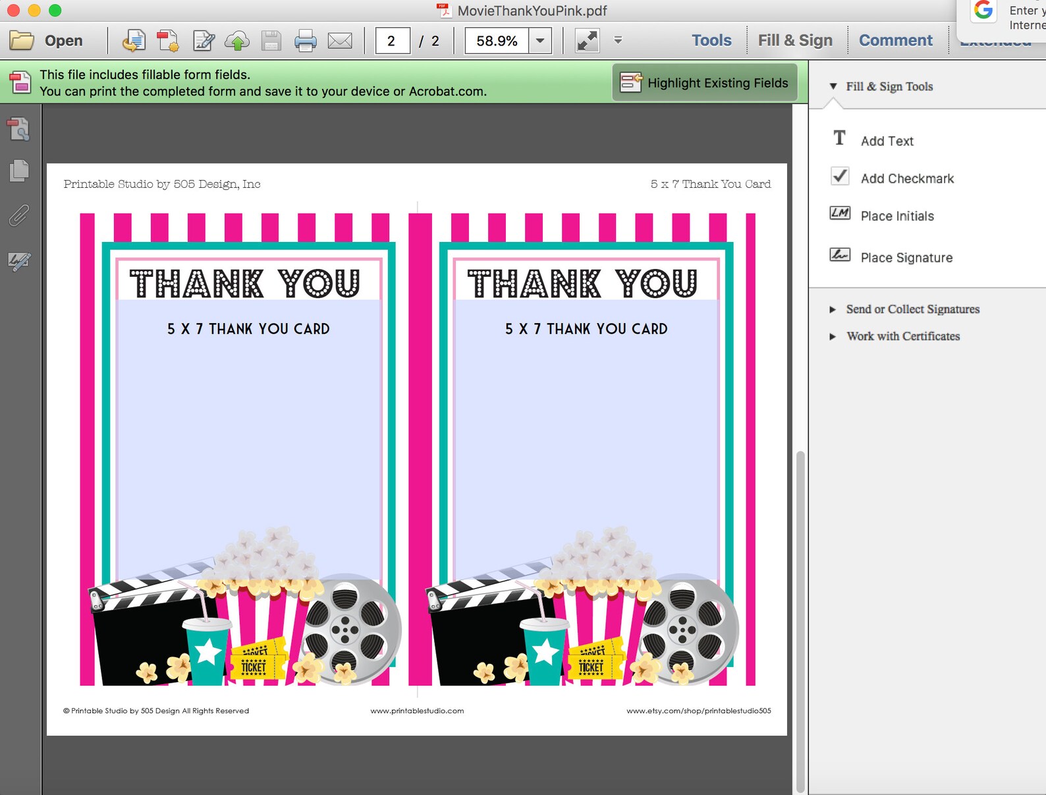1046x795 pixels.
Task: Click 'Printable Studio by 505 Design, Inc' header
Action: click(162, 184)
